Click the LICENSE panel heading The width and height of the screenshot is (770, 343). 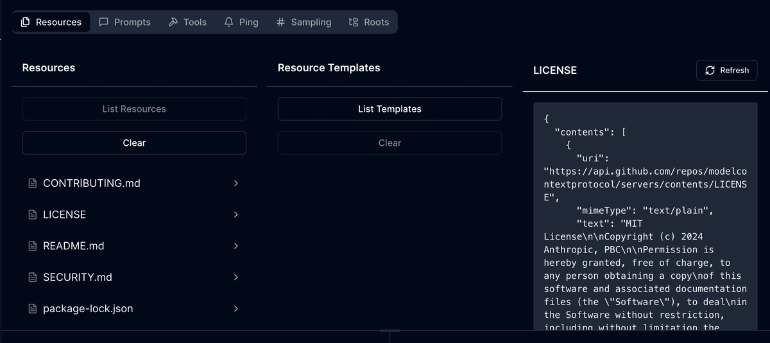(555, 71)
